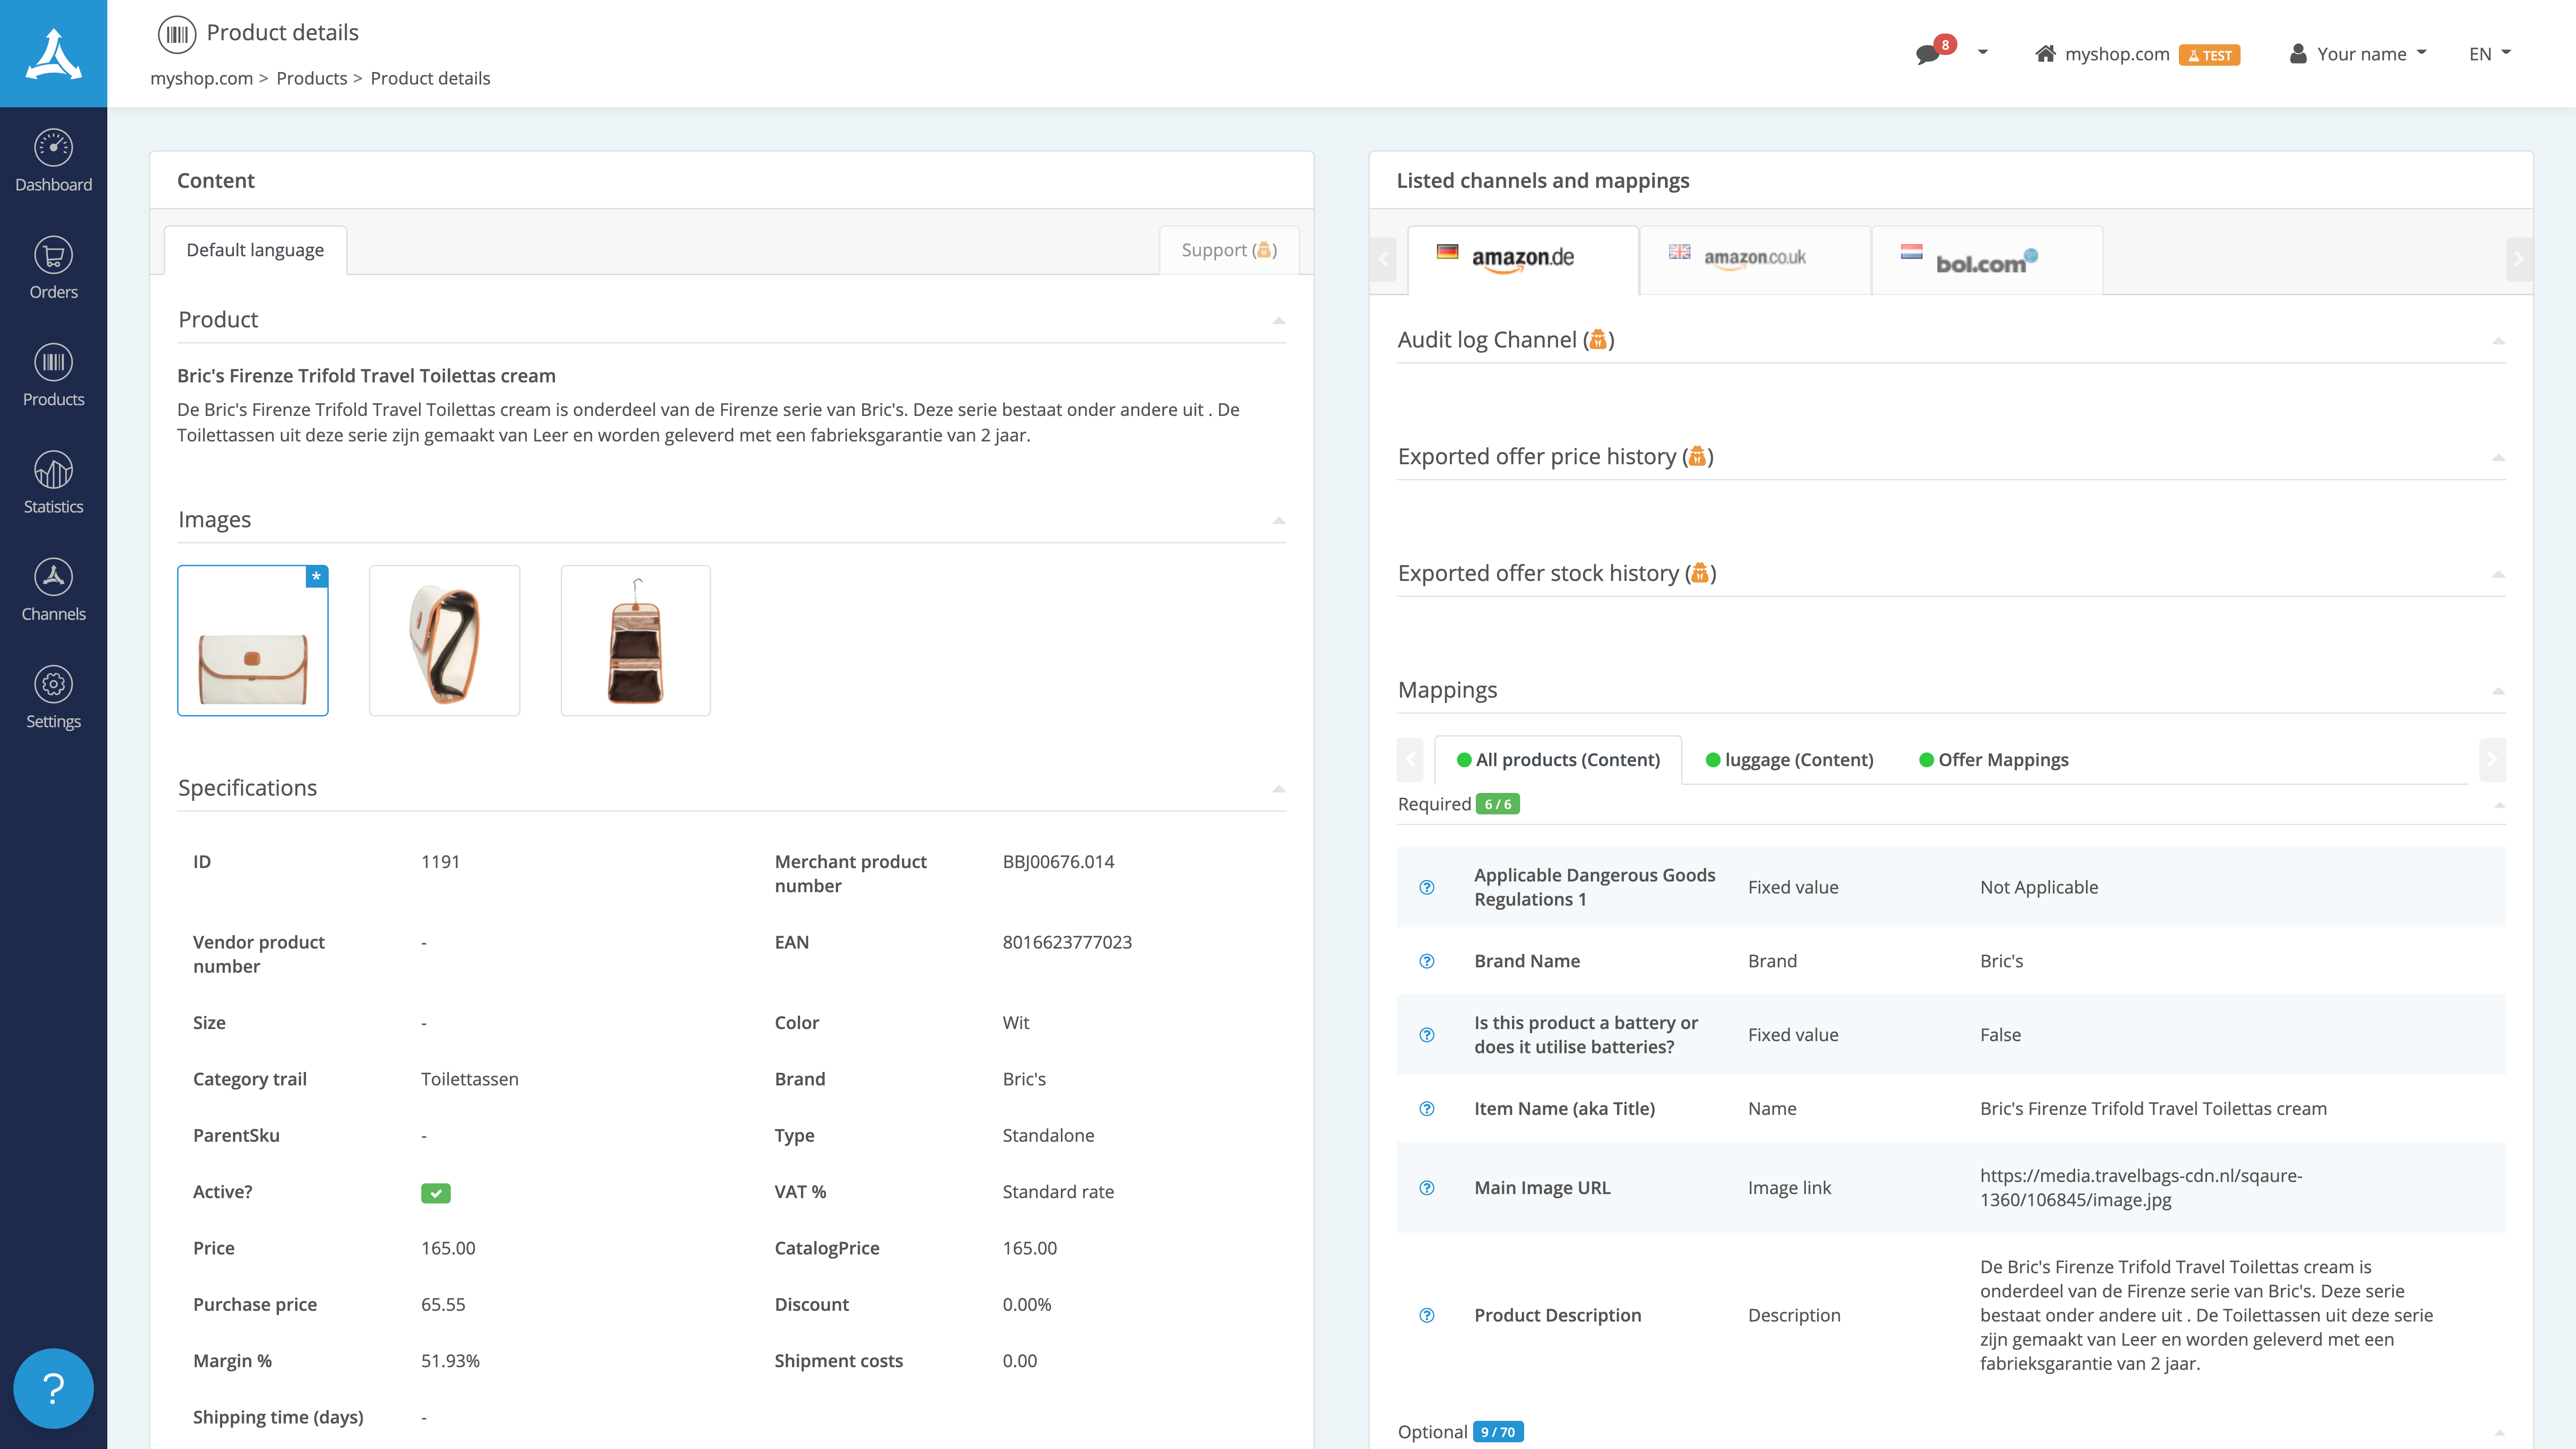The width and height of the screenshot is (2576, 1449).
Task: Click the help icon beside Brand Name mapping
Action: [1426, 961]
